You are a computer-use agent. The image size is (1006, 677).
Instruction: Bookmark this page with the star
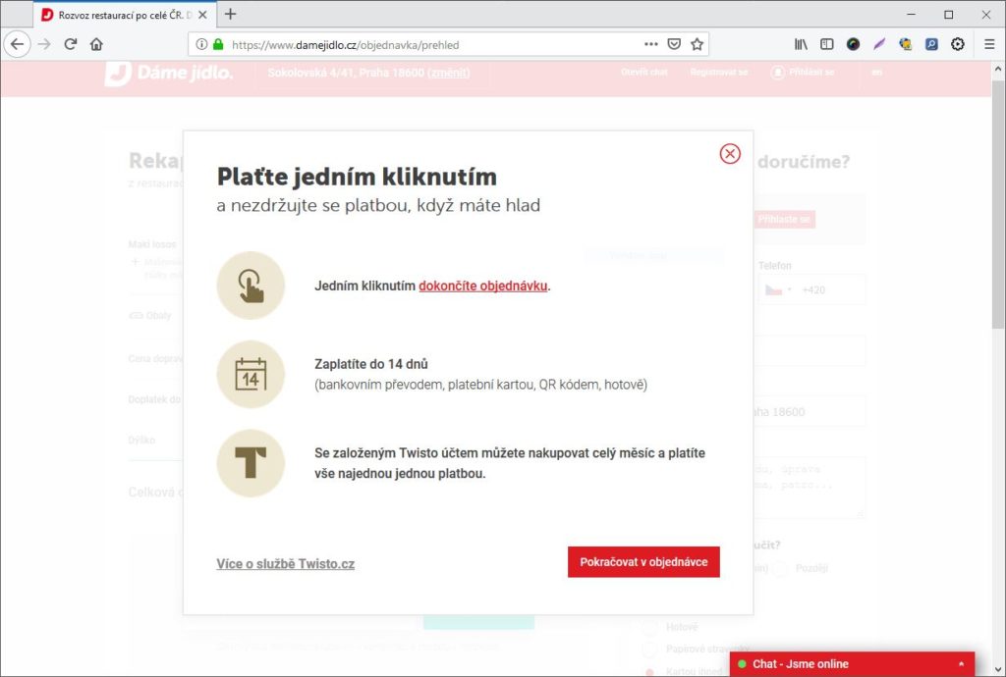(698, 44)
